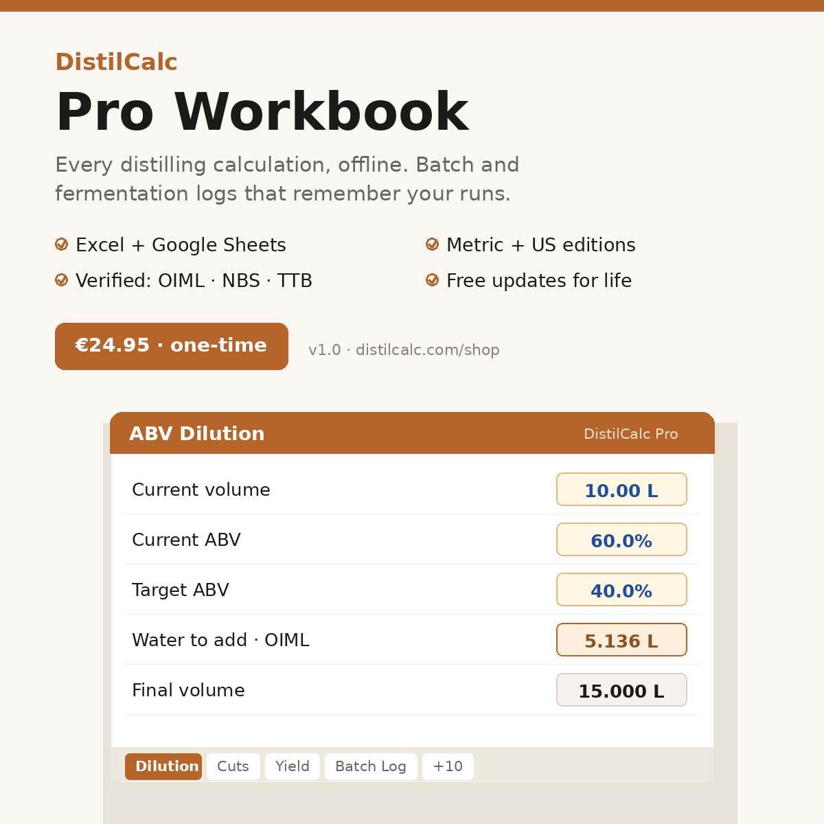
Task: Show the +10 additional tabs
Action: point(448,766)
